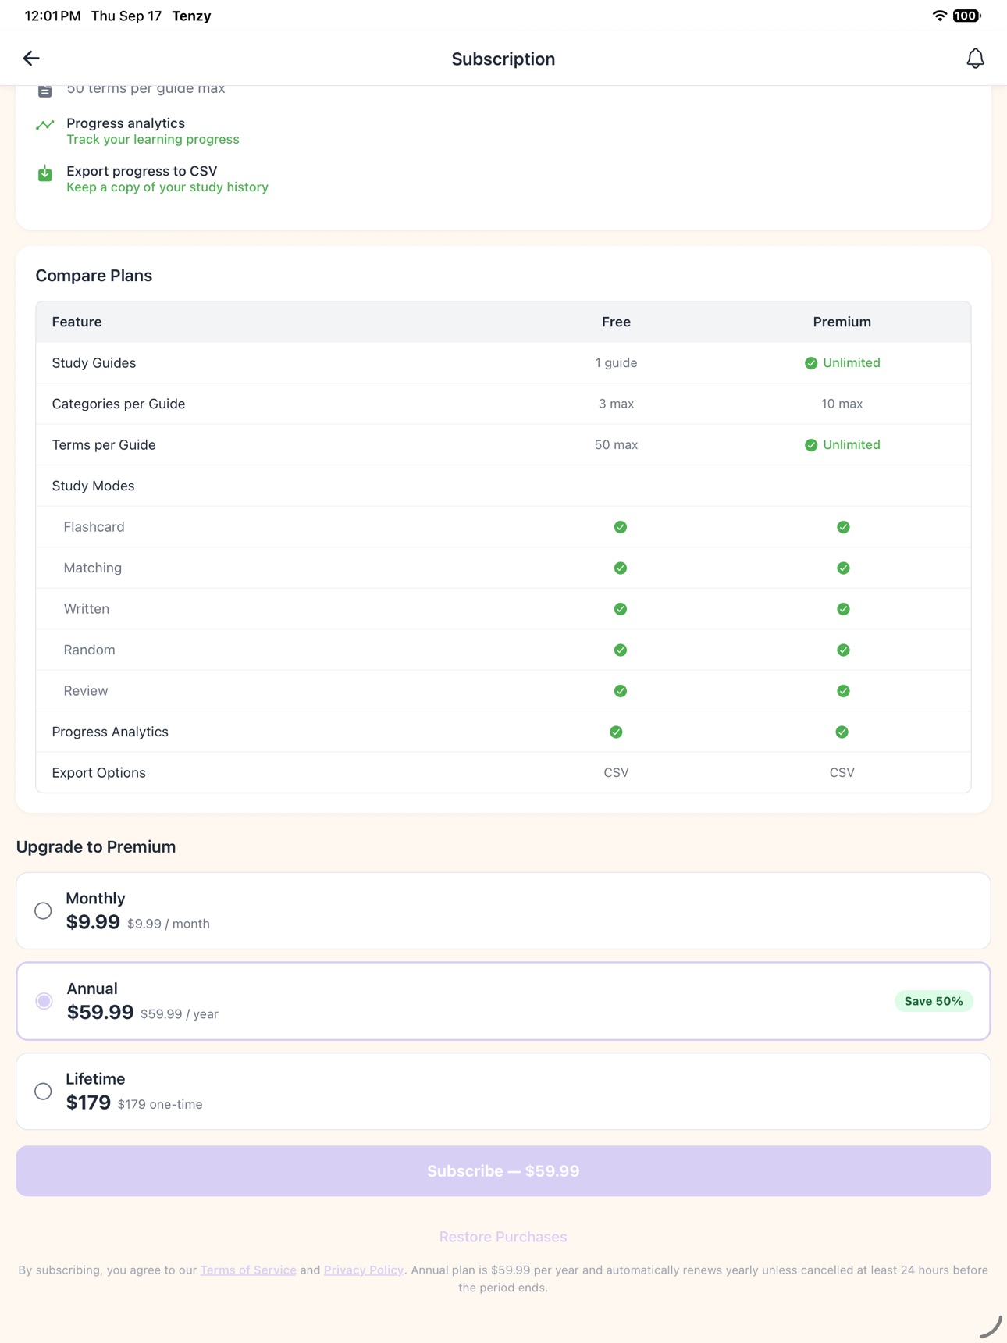The height and width of the screenshot is (1343, 1007).
Task: Open the Privacy Policy link
Action: (364, 1270)
